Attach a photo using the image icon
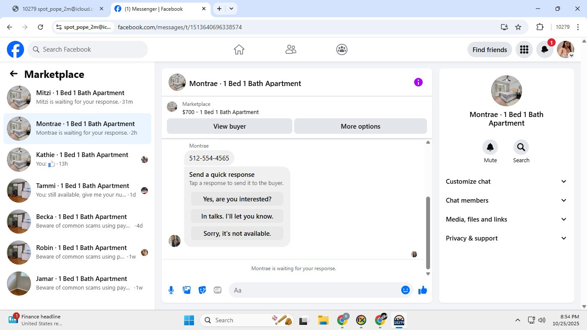This screenshot has width=587, height=330. [187, 290]
